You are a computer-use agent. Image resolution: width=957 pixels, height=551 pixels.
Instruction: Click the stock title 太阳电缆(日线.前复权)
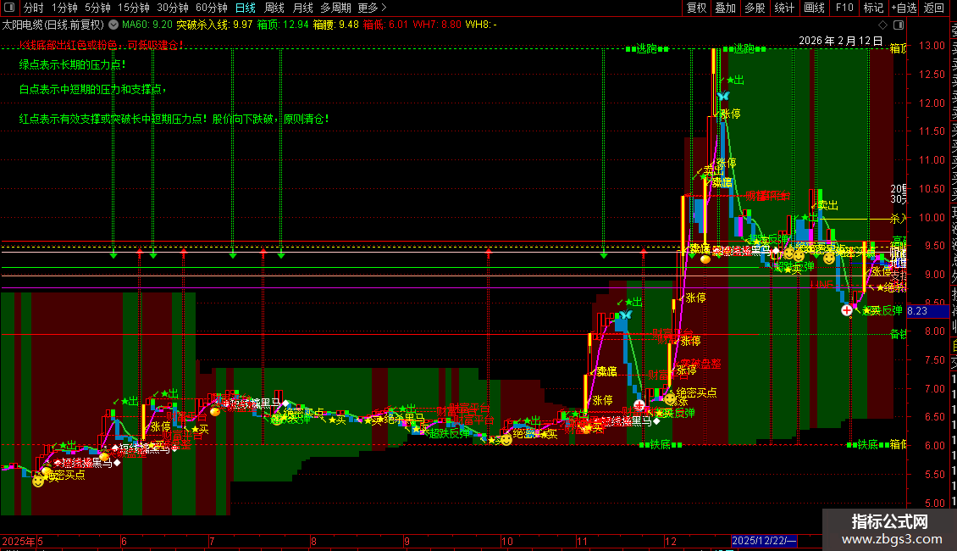[x=53, y=25]
